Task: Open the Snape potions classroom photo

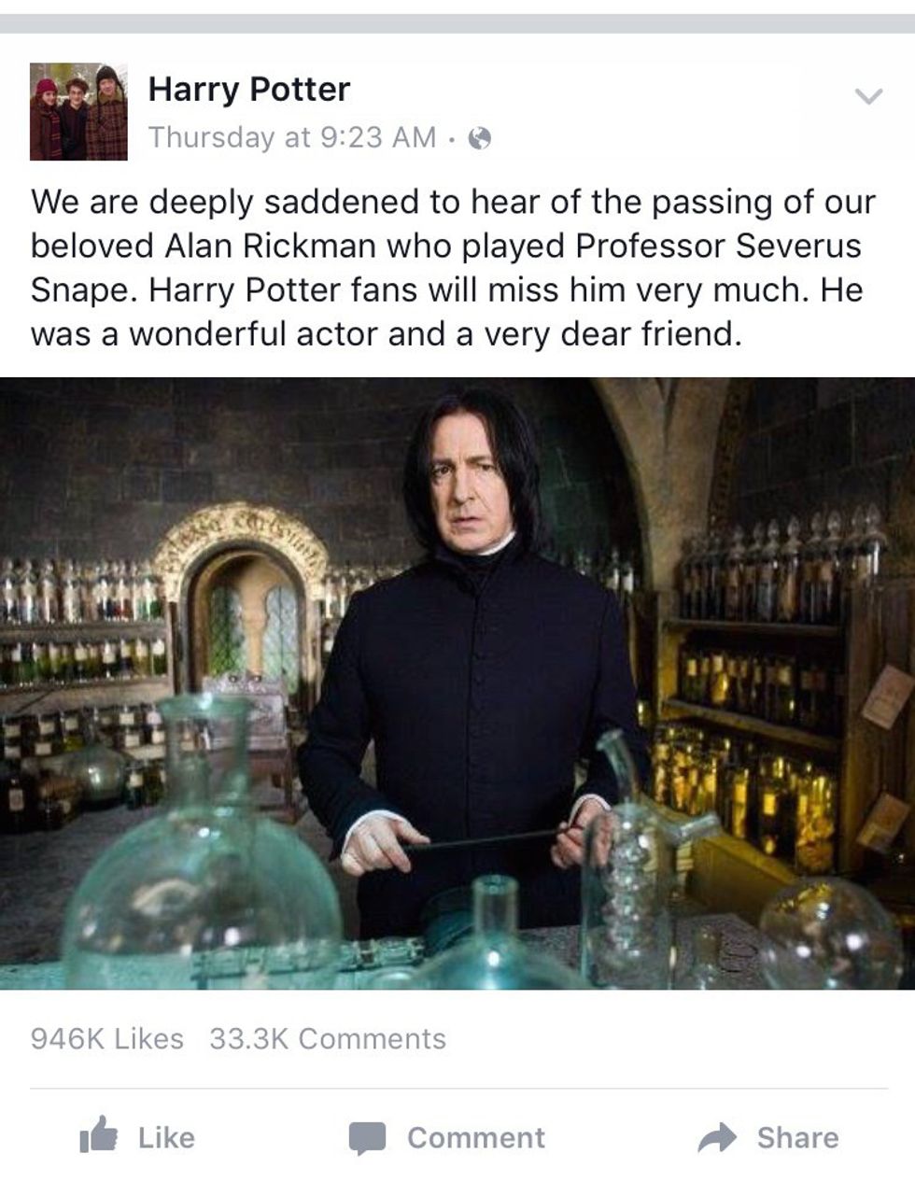Action: [x=457, y=683]
